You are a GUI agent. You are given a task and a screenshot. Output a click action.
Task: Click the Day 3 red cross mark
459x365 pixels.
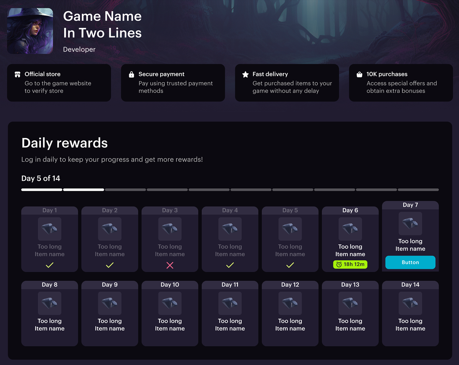tap(170, 265)
